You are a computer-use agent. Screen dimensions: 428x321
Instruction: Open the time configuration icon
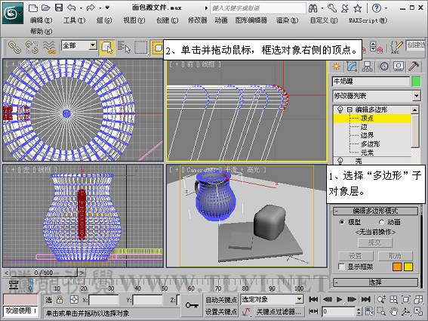tap(369, 311)
